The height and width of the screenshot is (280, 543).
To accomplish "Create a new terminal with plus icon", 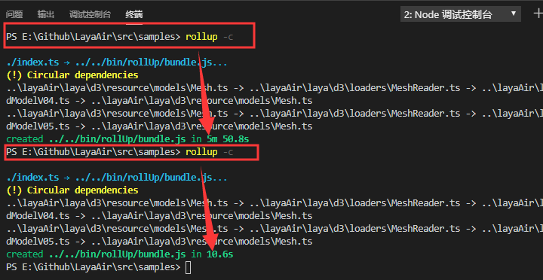I will pos(538,14).
